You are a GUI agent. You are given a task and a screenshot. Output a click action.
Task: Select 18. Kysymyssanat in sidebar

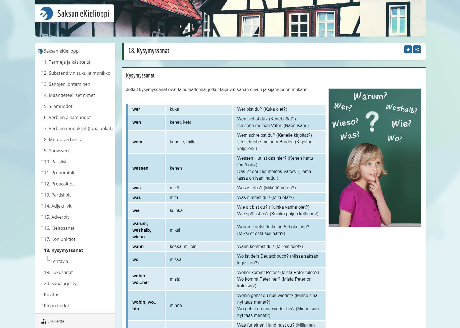point(63,250)
